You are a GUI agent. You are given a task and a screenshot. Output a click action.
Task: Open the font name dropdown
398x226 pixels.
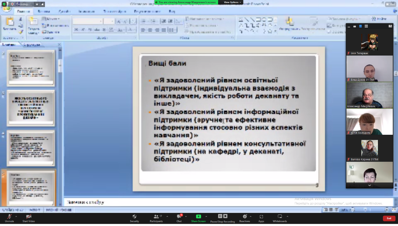coord(101,21)
